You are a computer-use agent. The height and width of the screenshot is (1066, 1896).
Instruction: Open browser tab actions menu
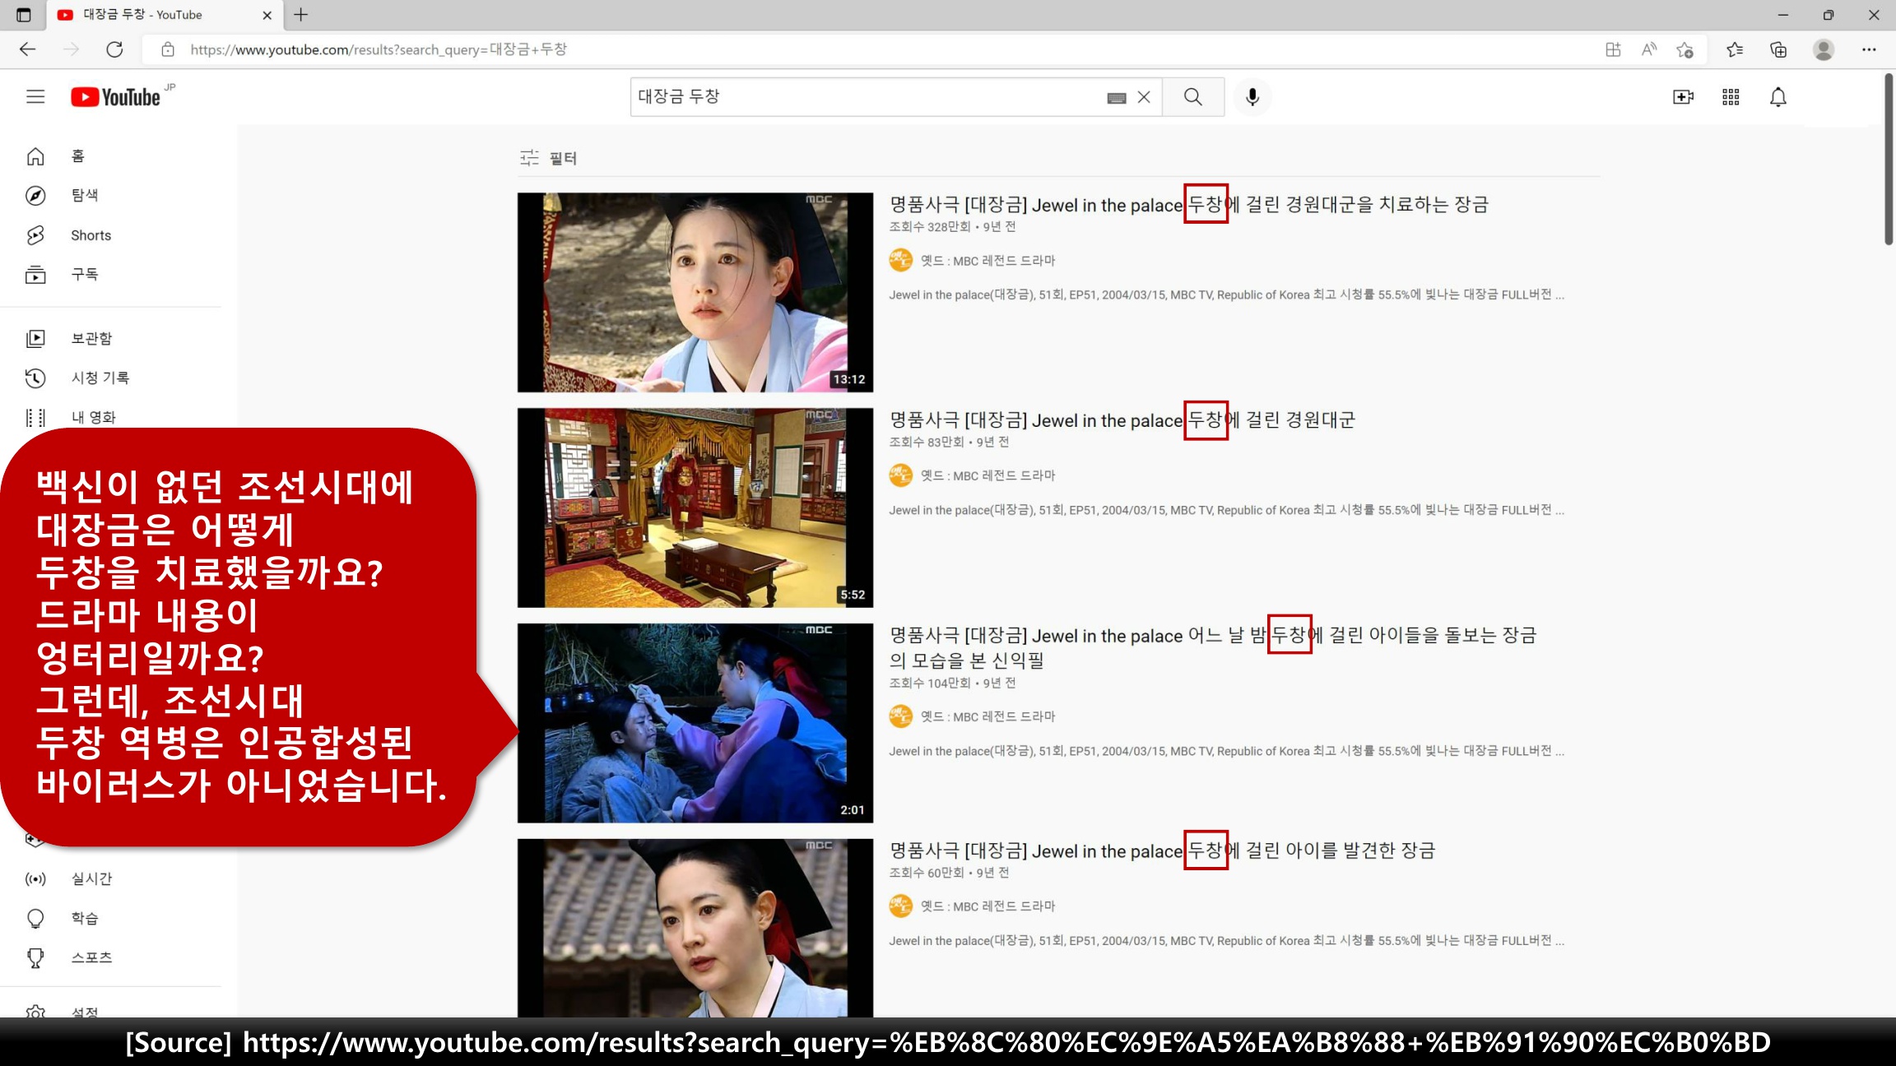(x=24, y=15)
